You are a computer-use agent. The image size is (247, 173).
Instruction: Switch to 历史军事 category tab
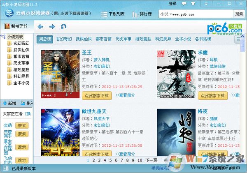[x=123, y=39]
